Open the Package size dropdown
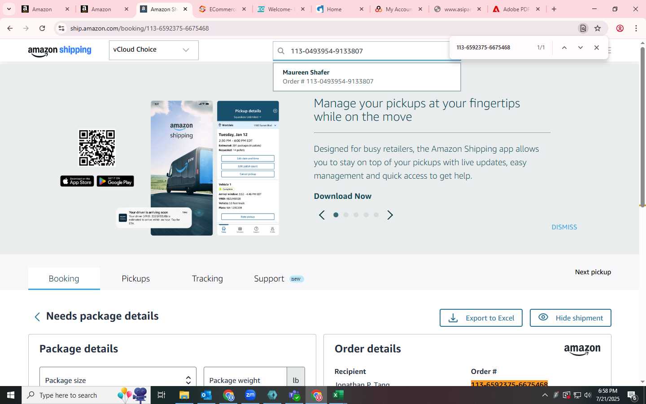 tap(118, 377)
